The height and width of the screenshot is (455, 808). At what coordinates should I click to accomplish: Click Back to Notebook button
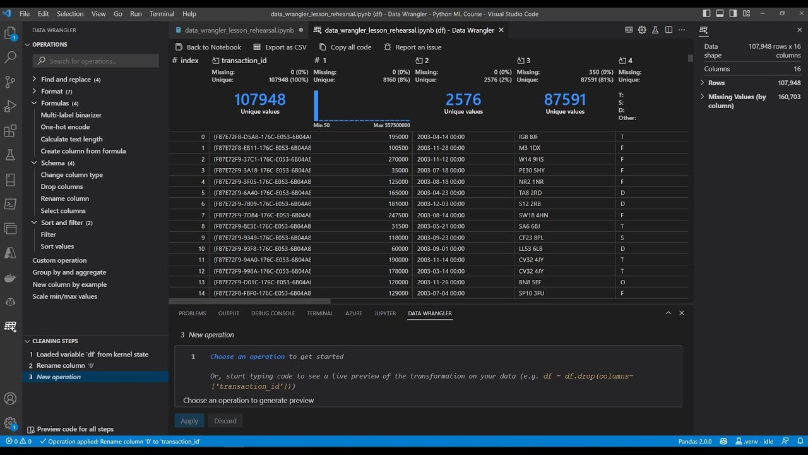click(208, 47)
